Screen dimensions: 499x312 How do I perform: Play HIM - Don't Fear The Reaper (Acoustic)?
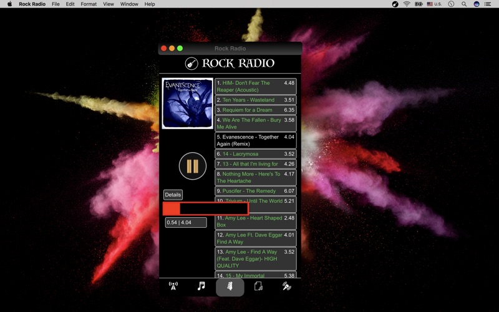coord(256,86)
